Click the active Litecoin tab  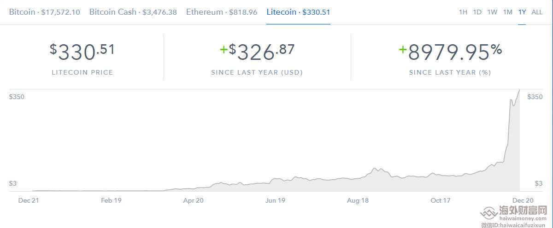(x=298, y=12)
